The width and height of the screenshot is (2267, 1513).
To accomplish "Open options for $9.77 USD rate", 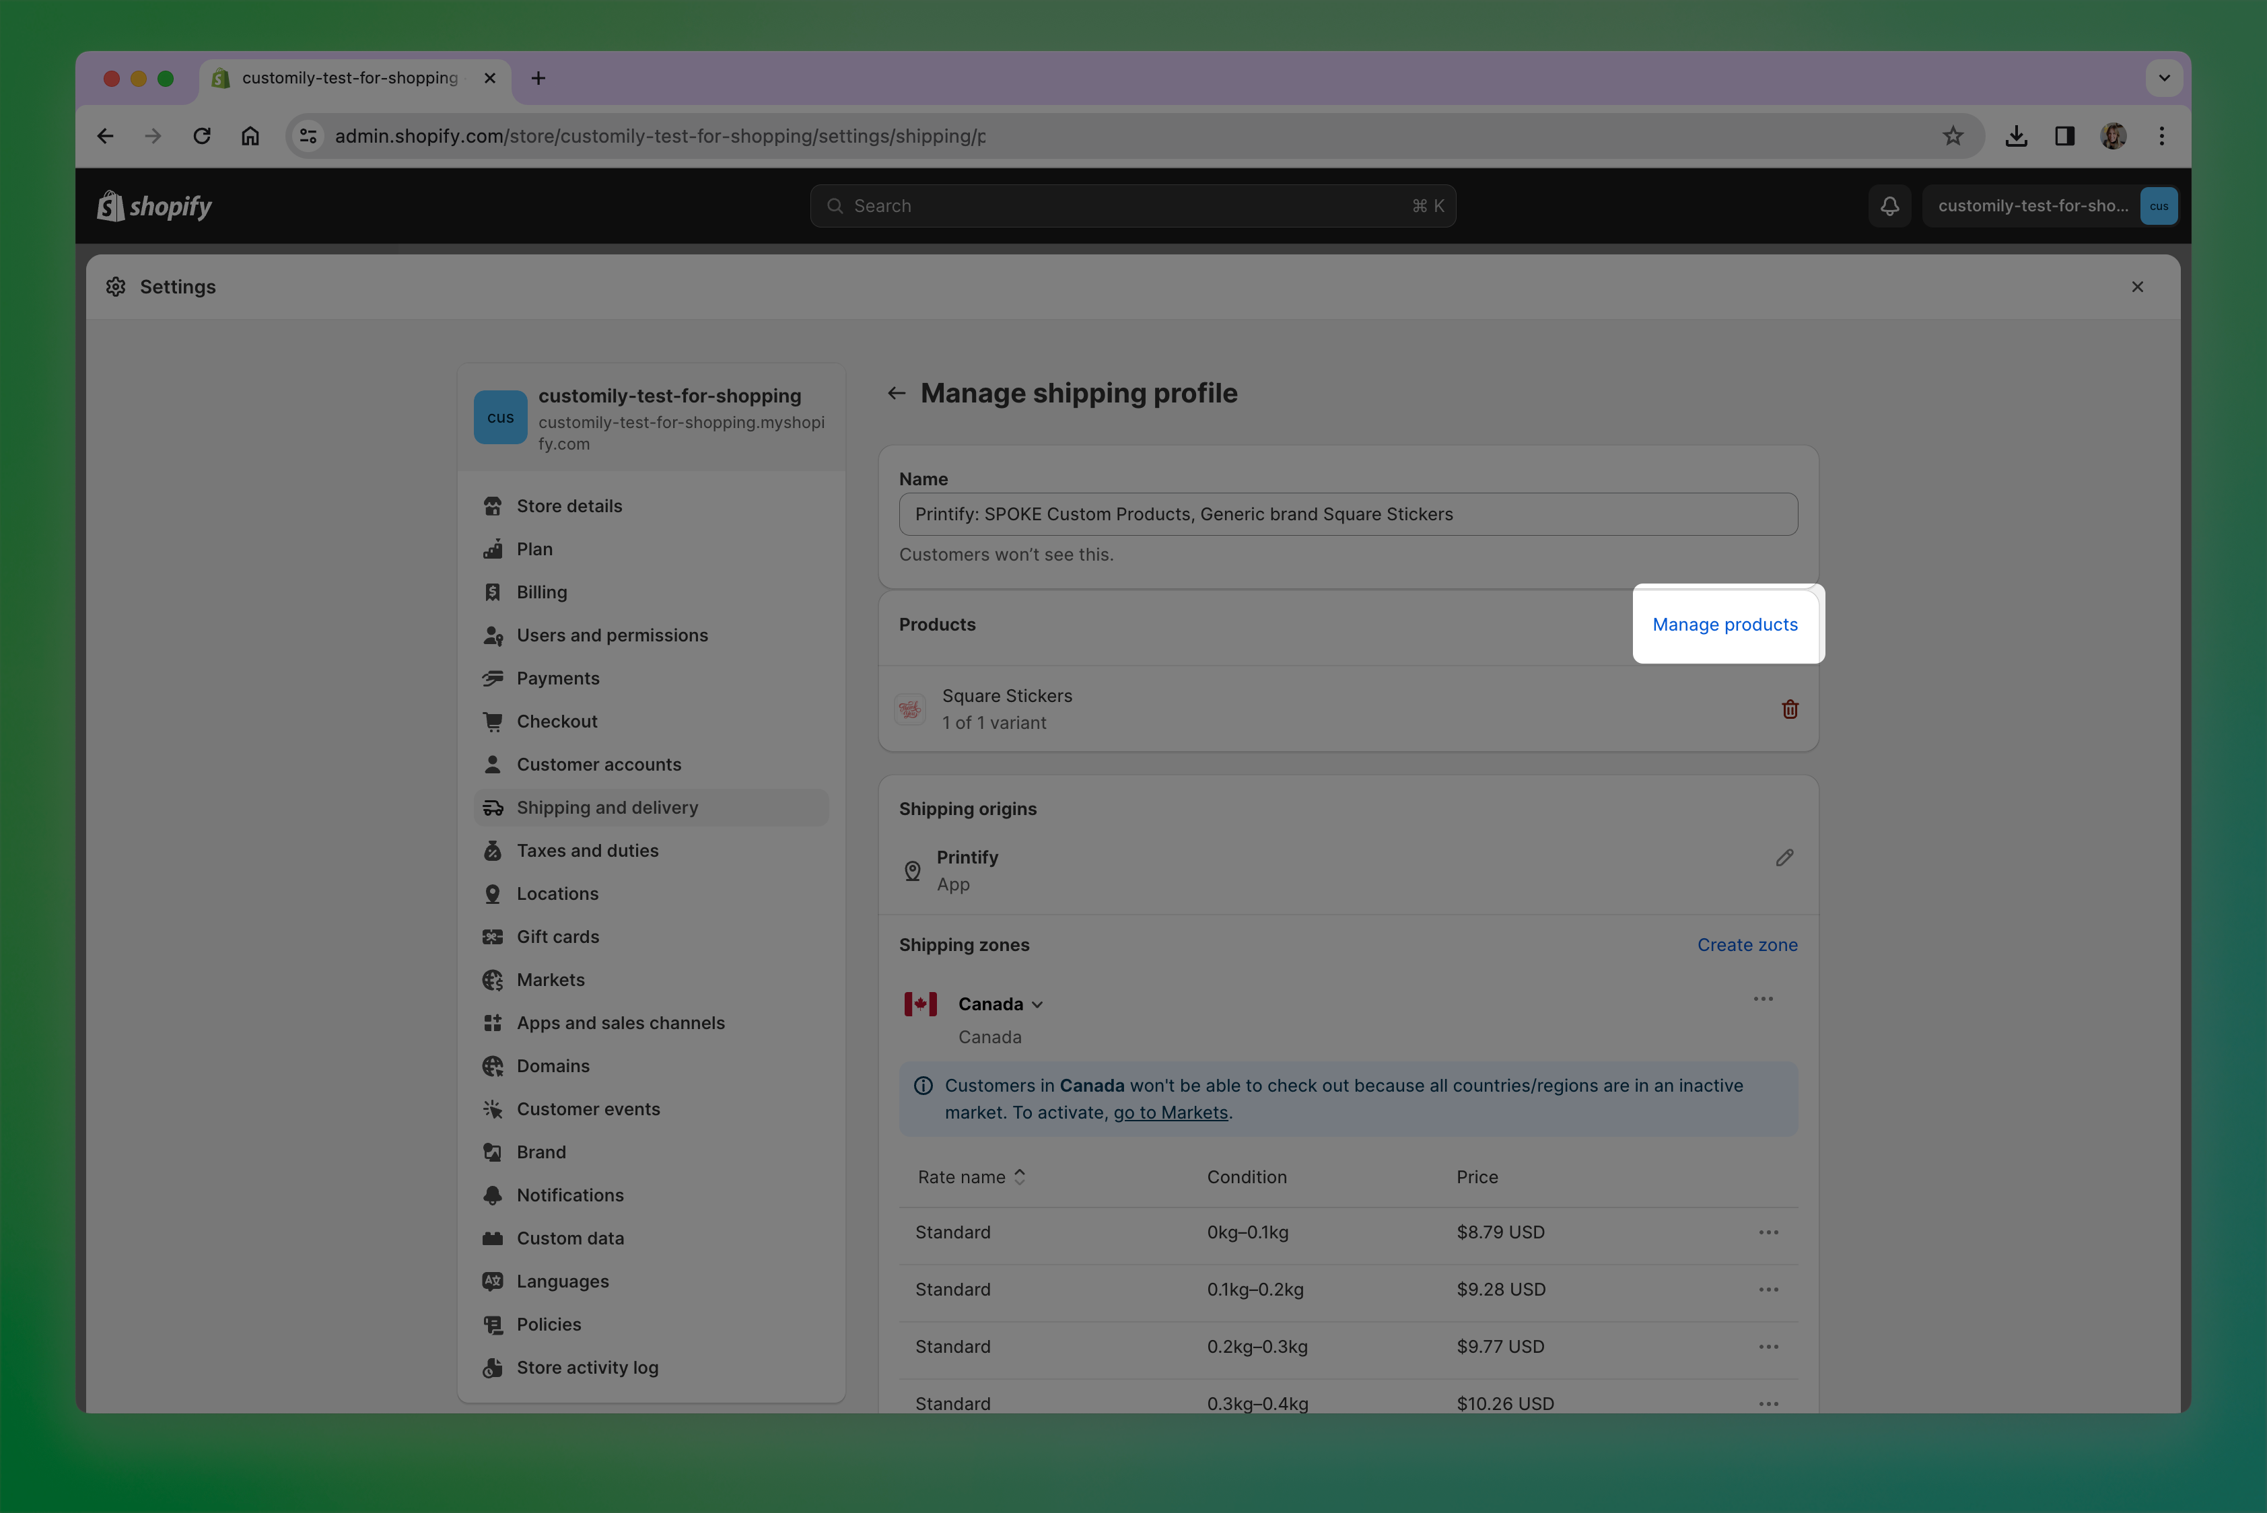I will point(1768,1346).
